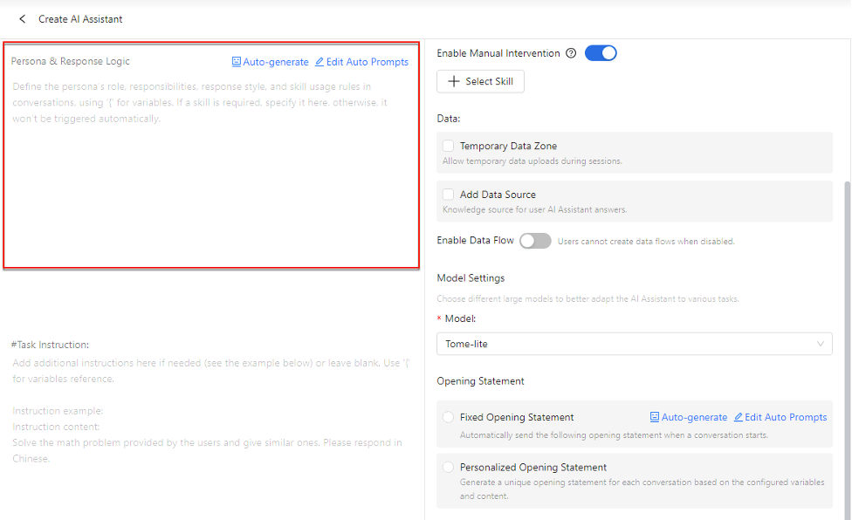
Task: Click the pencil icon beside Fixed Opening Statement's Edit Auto Prompts
Action: point(739,417)
